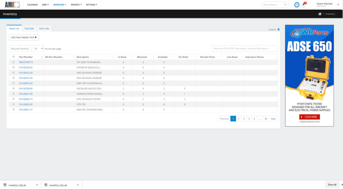Go to page 3 in pagination
Screen dimensions: 343x189
tap(243, 119)
